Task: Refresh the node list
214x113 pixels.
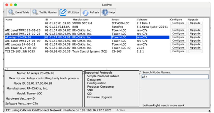Action: point(91,12)
